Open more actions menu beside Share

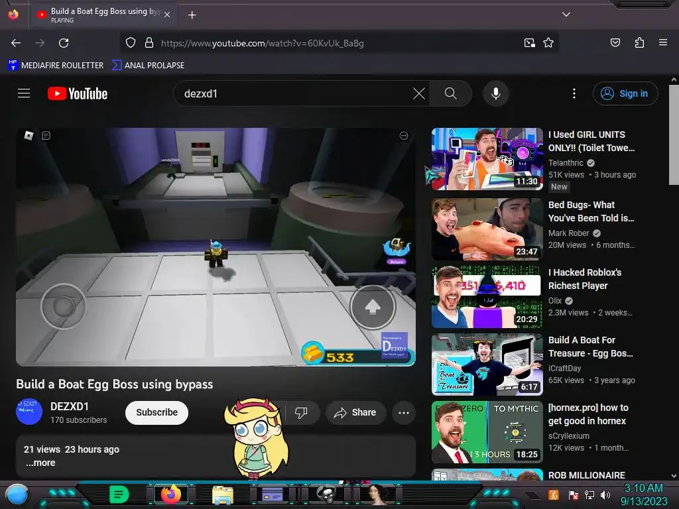[x=404, y=412]
